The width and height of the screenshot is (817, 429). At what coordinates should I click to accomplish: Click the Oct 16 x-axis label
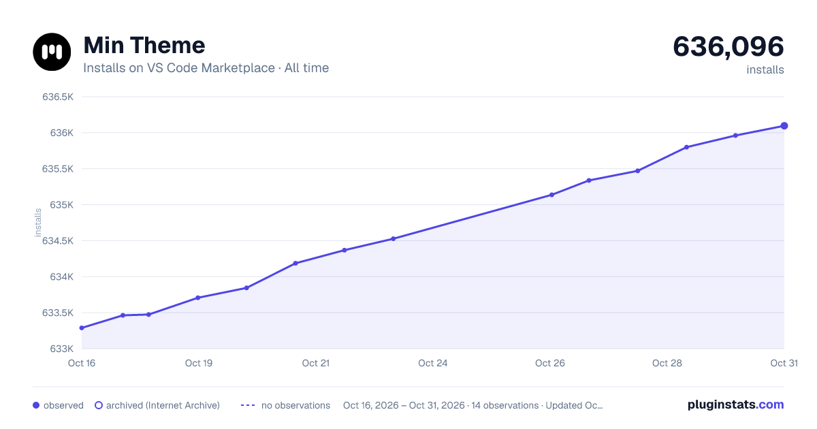point(82,363)
